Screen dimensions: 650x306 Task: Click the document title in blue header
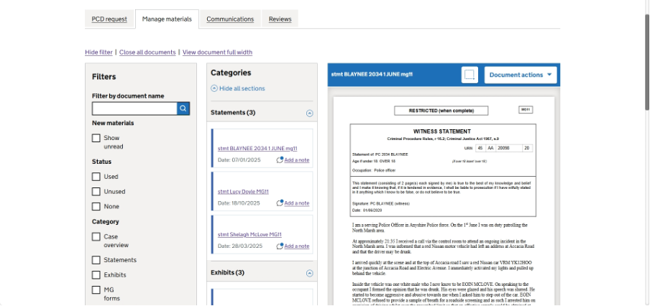coord(372,75)
